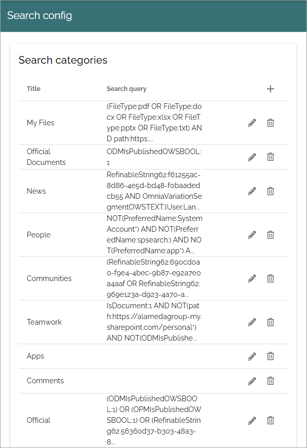
Task: Edit the People category
Action: tap(252, 235)
